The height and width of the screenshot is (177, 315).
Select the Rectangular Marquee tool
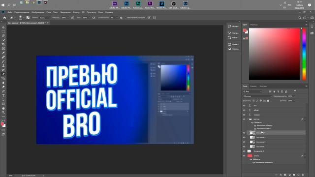3,31
